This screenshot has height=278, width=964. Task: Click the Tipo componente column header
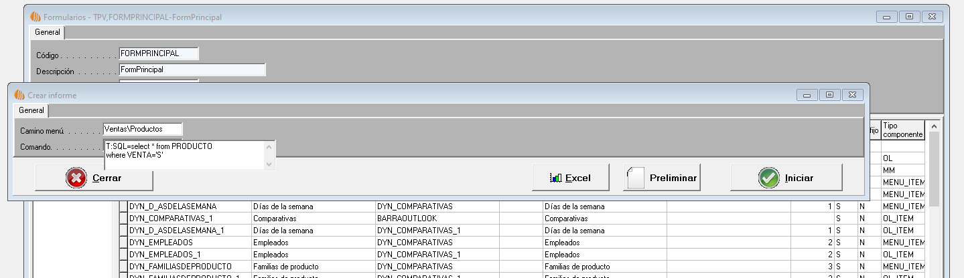[902, 130]
